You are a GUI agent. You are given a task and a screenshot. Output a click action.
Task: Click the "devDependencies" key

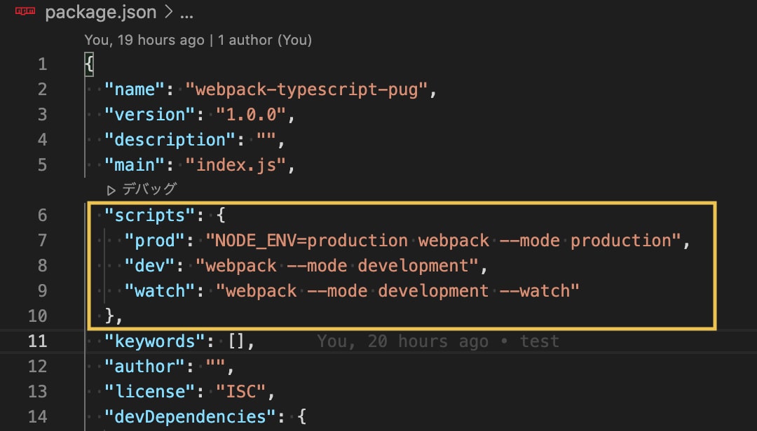click(190, 416)
